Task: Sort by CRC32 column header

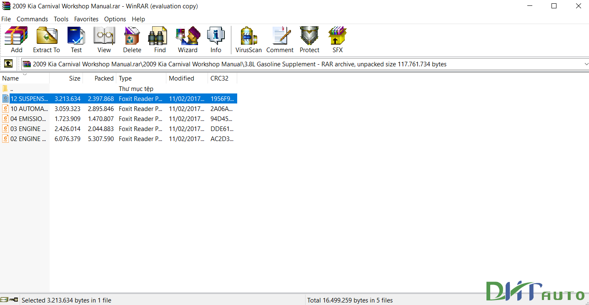Action: click(223, 78)
